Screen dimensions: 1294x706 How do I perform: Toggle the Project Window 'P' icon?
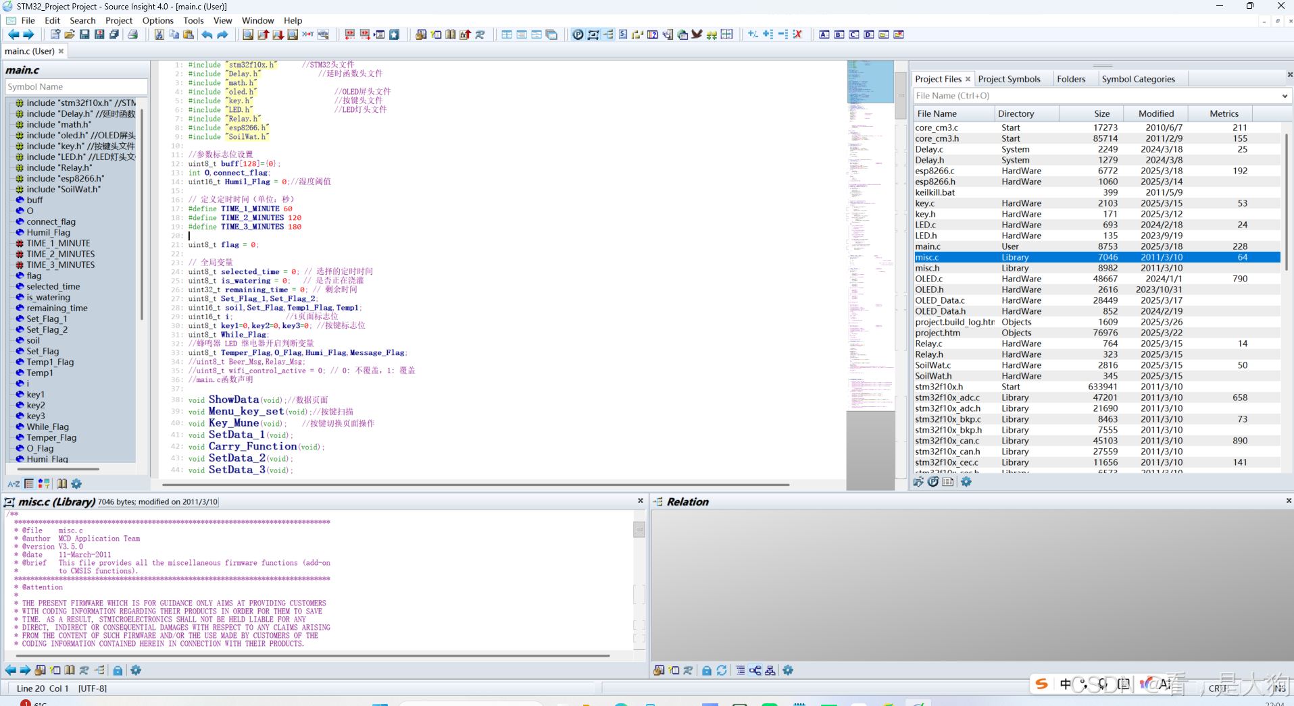pos(578,34)
